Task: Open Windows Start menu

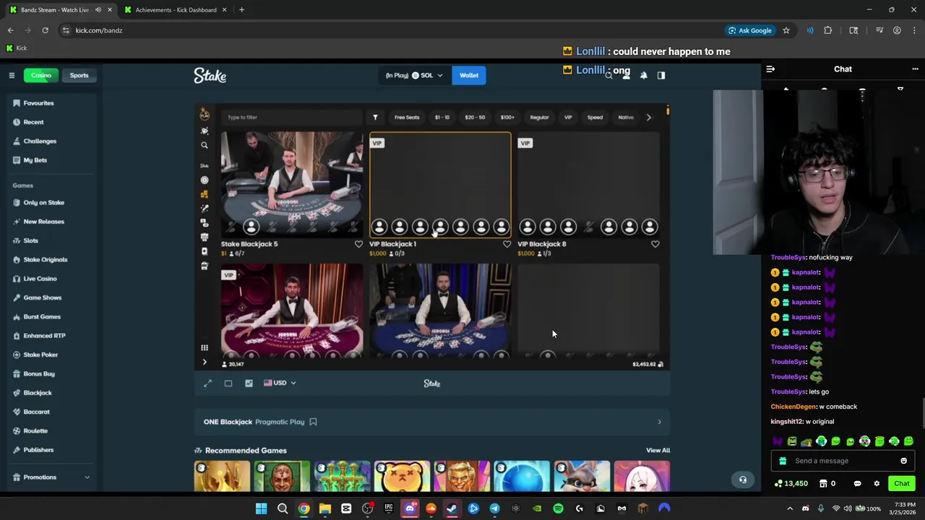Action: 261,508
